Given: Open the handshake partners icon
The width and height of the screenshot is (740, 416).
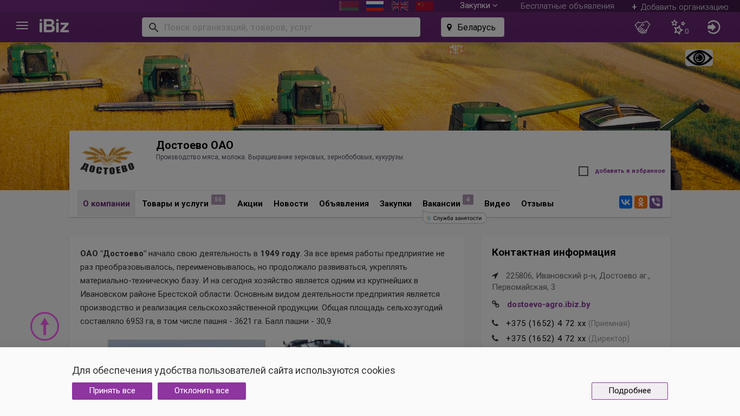Looking at the screenshot, I should [642, 27].
